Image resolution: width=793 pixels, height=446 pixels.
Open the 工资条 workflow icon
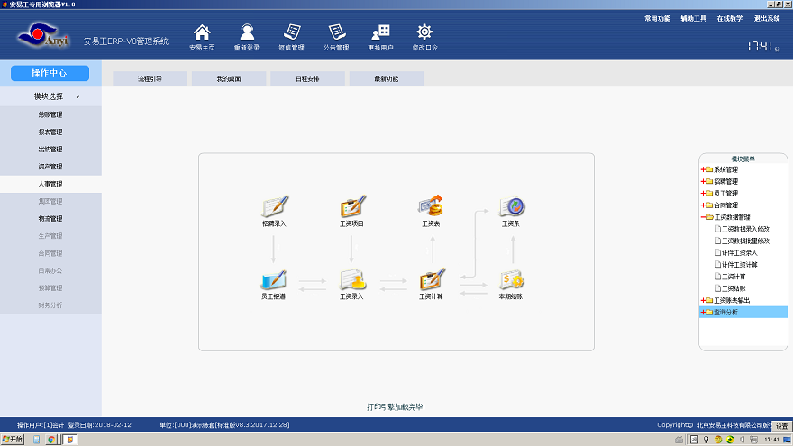point(511,206)
